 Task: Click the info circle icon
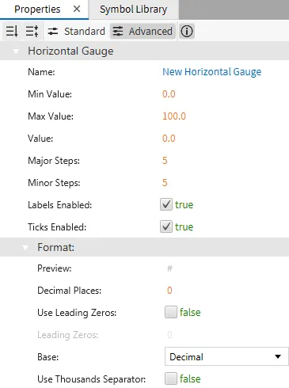click(187, 32)
